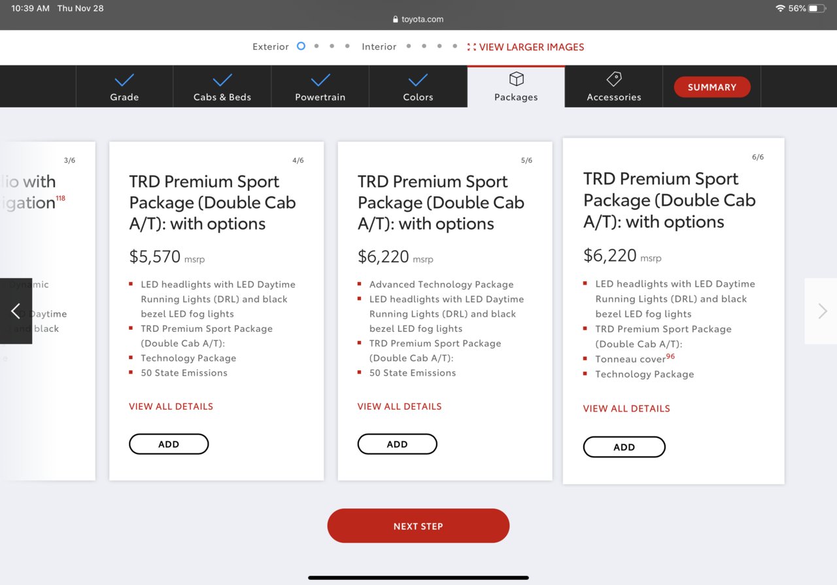The image size is (837, 585).
Task: Select the fourth Exterior image dot
Action: click(x=347, y=46)
